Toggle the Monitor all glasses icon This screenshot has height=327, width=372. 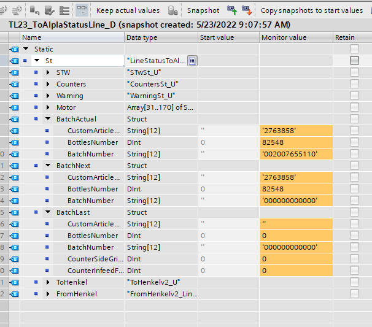82,10
